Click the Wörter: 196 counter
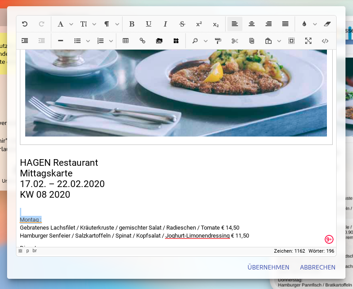 (x=321, y=251)
